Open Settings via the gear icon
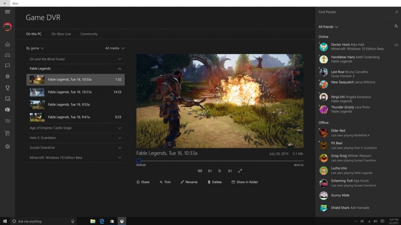This screenshot has width=401, height=225. click(7, 145)
